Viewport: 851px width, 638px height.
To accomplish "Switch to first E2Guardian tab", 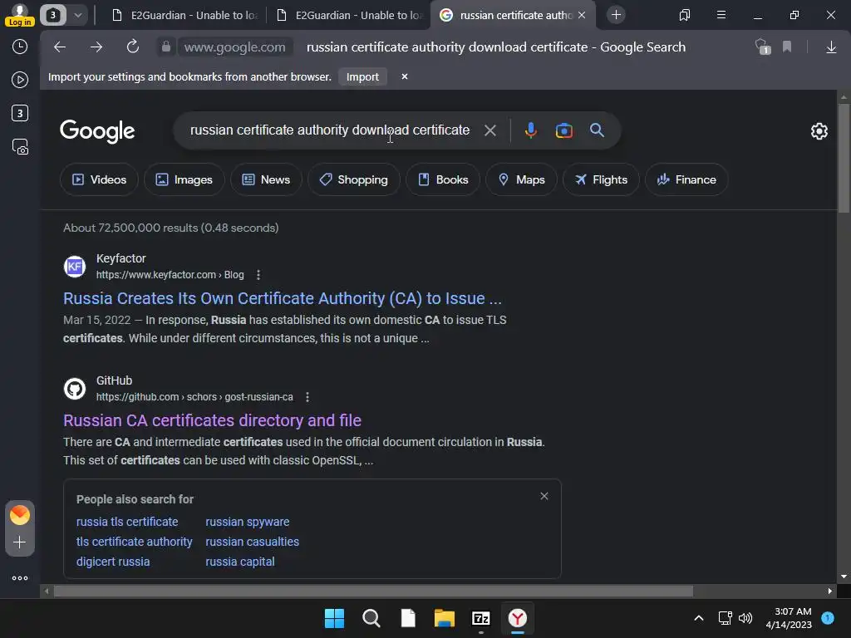I will click(184, 15).
